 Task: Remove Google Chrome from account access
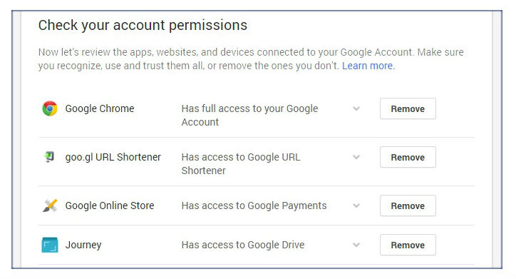pos(408,108)
